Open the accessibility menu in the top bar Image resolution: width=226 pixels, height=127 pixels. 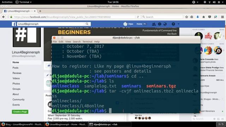(194, 2)
